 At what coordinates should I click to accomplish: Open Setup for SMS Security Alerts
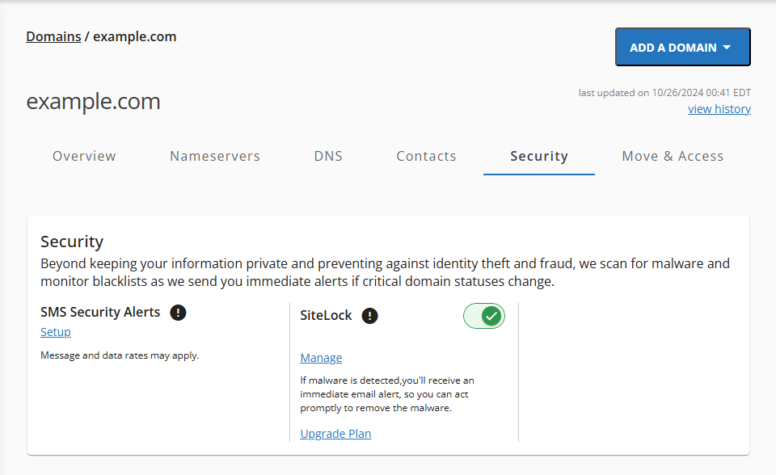point(55,332)
